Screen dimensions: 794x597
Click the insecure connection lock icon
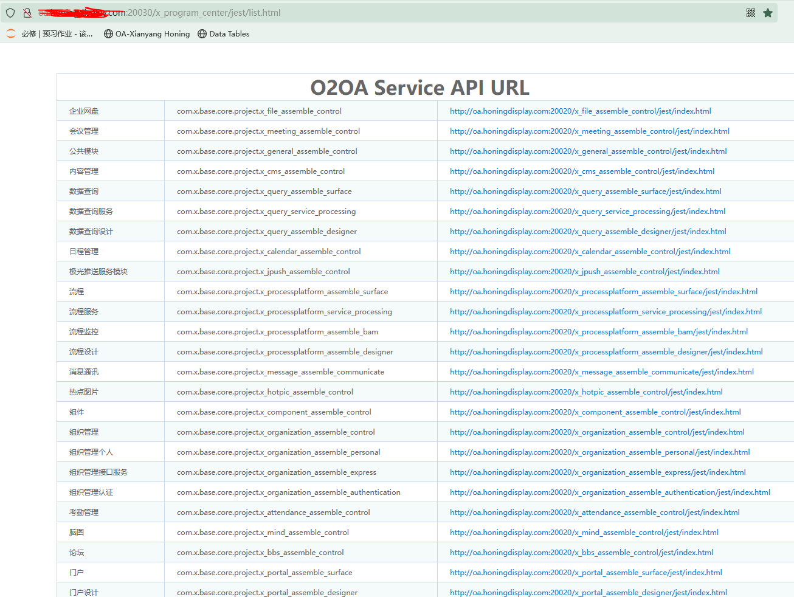(x=27, y=13)
